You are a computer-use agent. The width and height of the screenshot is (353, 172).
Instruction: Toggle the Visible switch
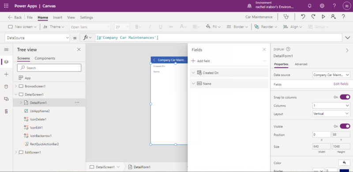tap(345, 126)
